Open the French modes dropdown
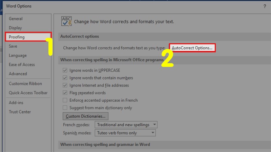 pyautogui.click(x=126, y=125)
